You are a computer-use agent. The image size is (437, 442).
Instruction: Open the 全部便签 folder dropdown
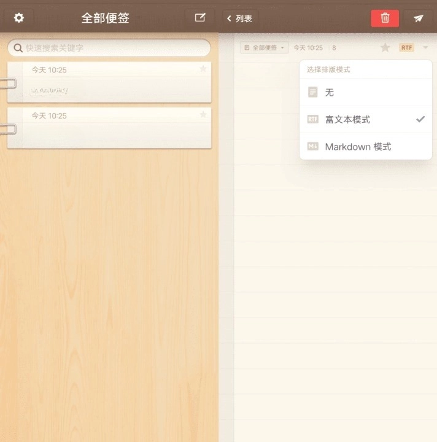[x=264, y=48]
